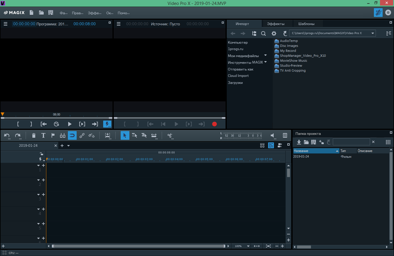394x256 pixels.
Task: Click the Import panel settings gear
Action: (274, 33)
